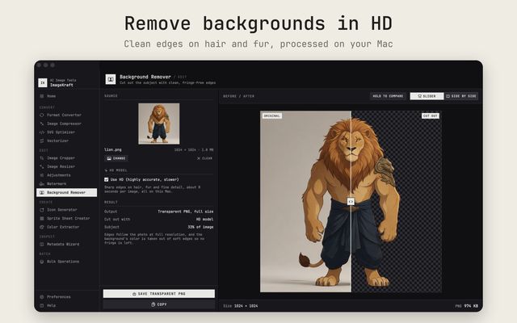Open Vectorizer via its sidebar icon
This screenshot has height=323, width=517.
[x=42, y=141]
